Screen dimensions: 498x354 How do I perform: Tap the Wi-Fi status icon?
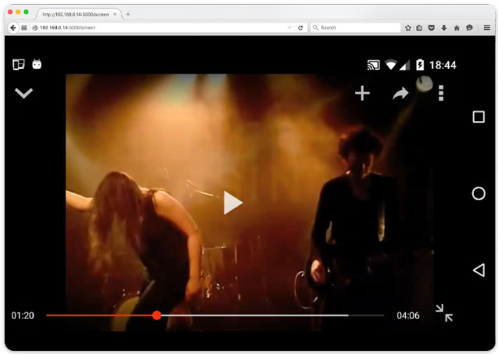coord(391,65)
